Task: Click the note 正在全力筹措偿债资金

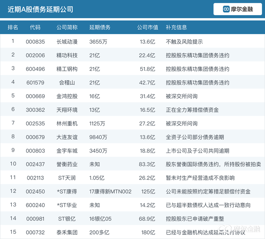Action: [192, 110]
